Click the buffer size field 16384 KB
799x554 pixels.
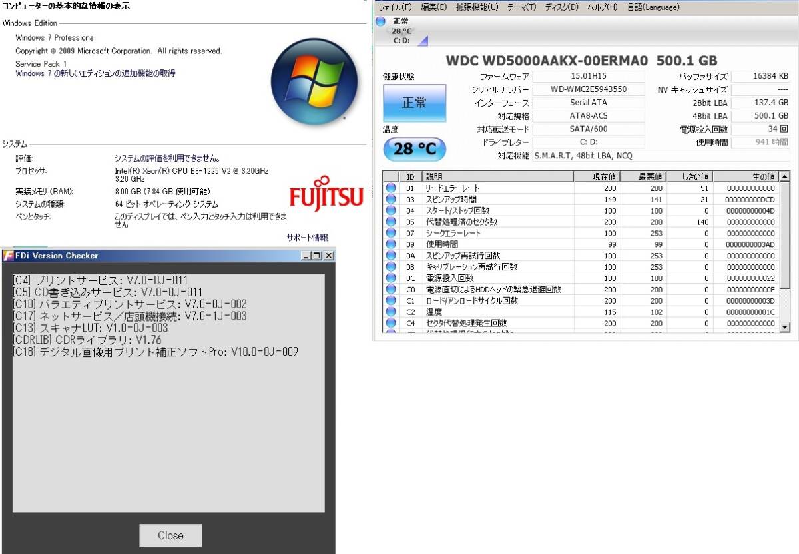761,77
